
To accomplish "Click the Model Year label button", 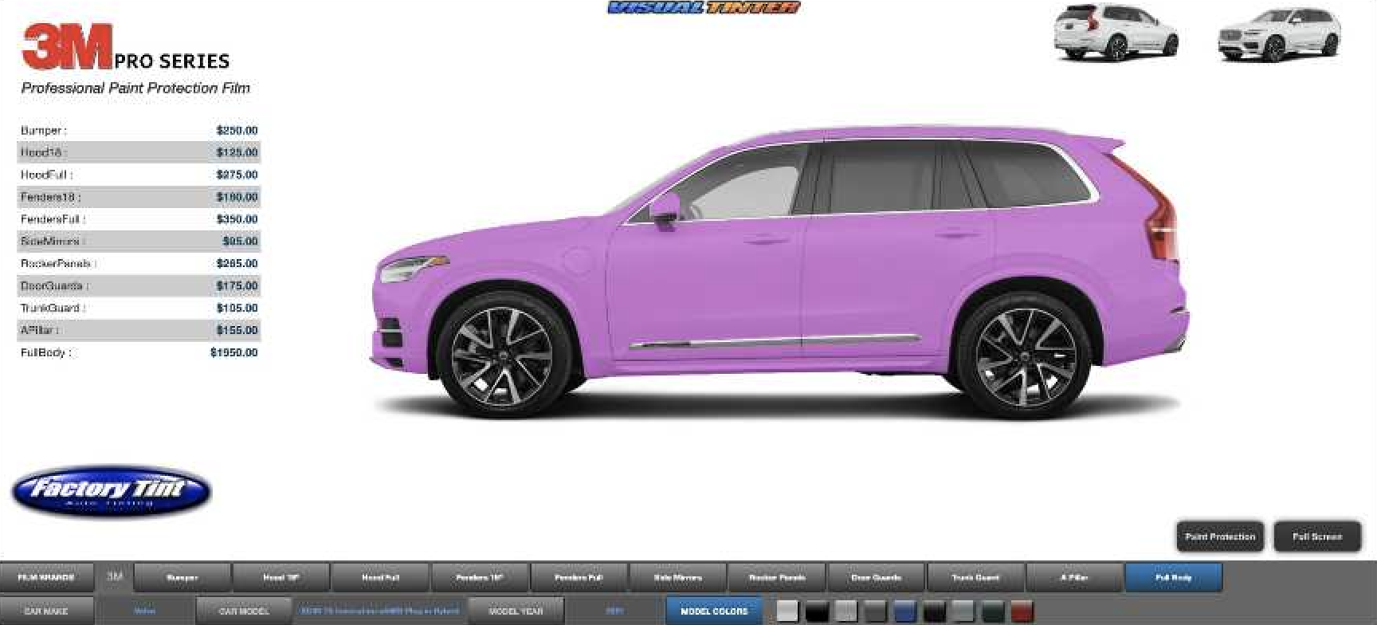I will point(516,611).
